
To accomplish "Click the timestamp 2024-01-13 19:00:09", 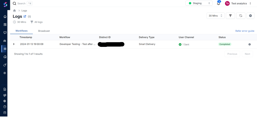I will [31, 44].
